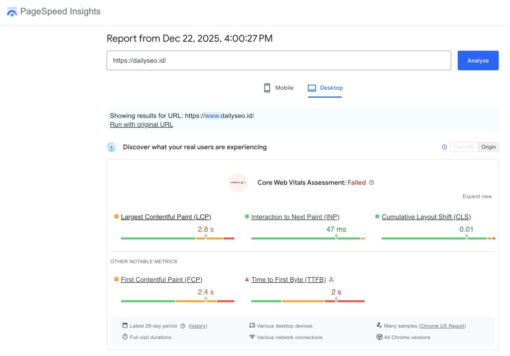This screenshot has width=510, height=356.
Task: Click Expand view
Action: [477, 196]
